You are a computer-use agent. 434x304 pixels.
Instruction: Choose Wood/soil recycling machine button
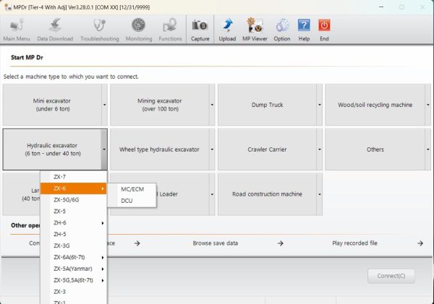(375, 105)
